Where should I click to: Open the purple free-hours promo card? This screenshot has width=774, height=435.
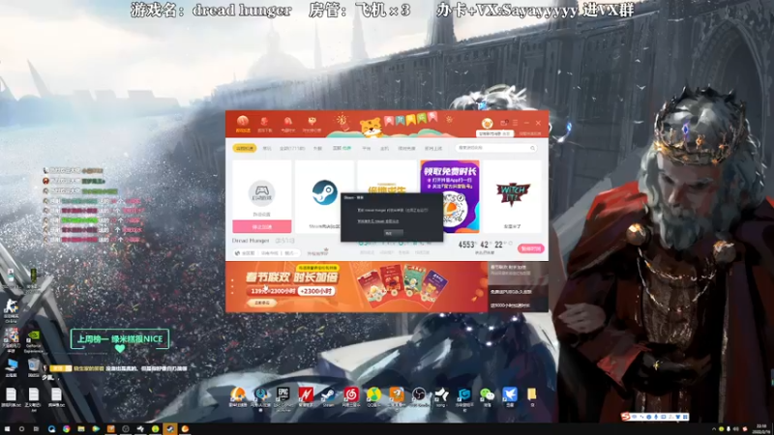(450, 196)
